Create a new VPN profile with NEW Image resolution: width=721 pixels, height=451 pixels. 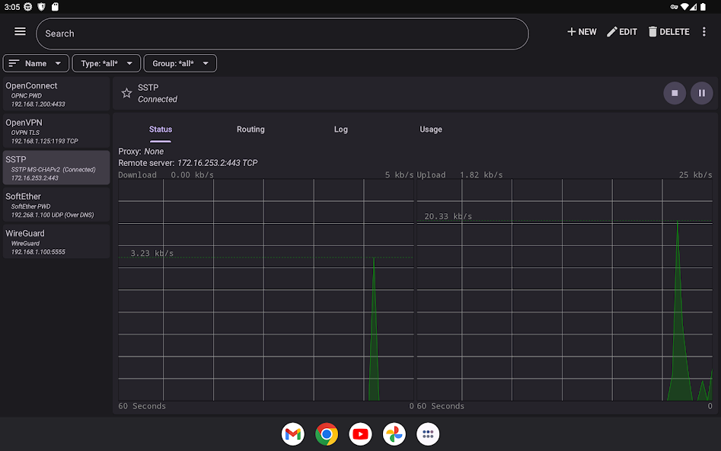(x=582, y=32)
